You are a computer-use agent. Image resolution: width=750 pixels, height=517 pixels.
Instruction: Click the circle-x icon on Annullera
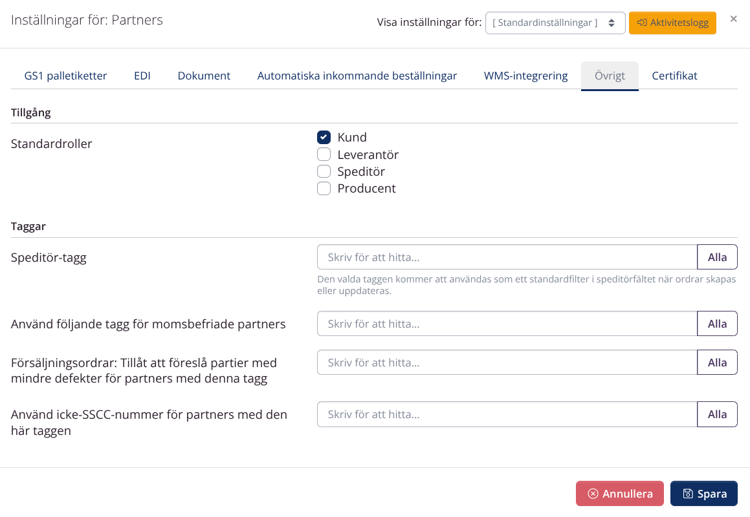pyautogui.click(x=594, y=494)
